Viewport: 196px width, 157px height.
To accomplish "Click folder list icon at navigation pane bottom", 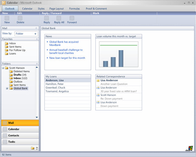I will (x=33, y=148).
